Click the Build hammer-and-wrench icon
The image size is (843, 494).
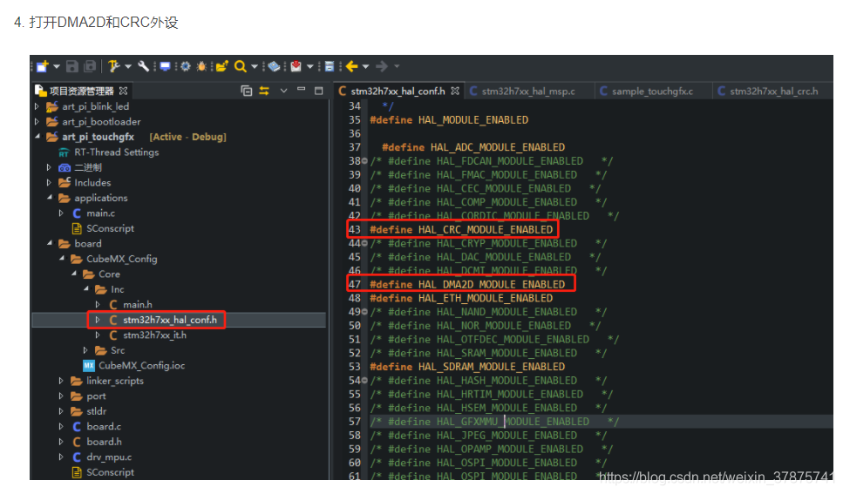(113, 66)
